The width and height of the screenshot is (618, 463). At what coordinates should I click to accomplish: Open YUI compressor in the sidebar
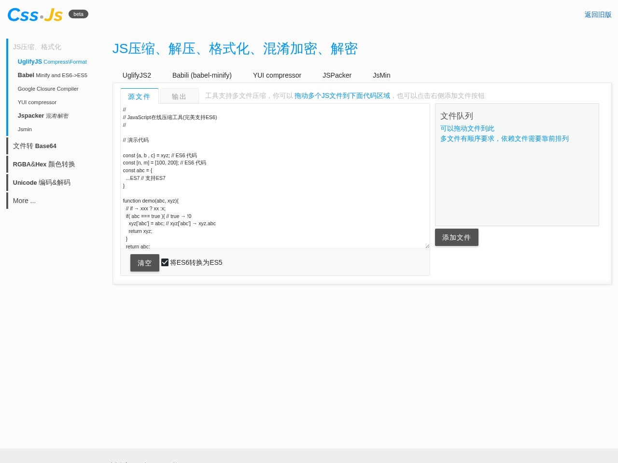coord(37,102)
